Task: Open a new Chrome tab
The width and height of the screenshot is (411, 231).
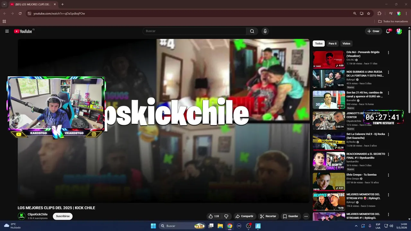Action: 62,4
